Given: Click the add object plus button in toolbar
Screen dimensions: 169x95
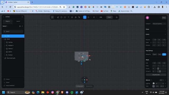Looking at the screenshot, I should (52, 17).
